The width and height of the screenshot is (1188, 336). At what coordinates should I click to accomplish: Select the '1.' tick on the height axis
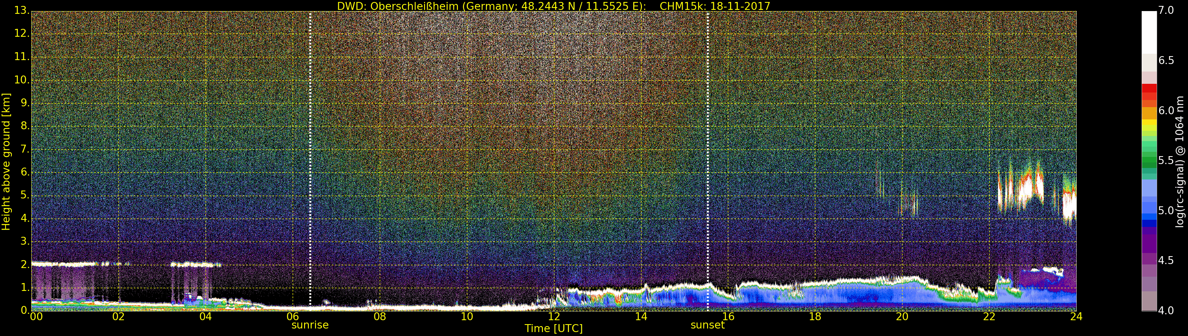pyautogui.click(x=25, y=287)
